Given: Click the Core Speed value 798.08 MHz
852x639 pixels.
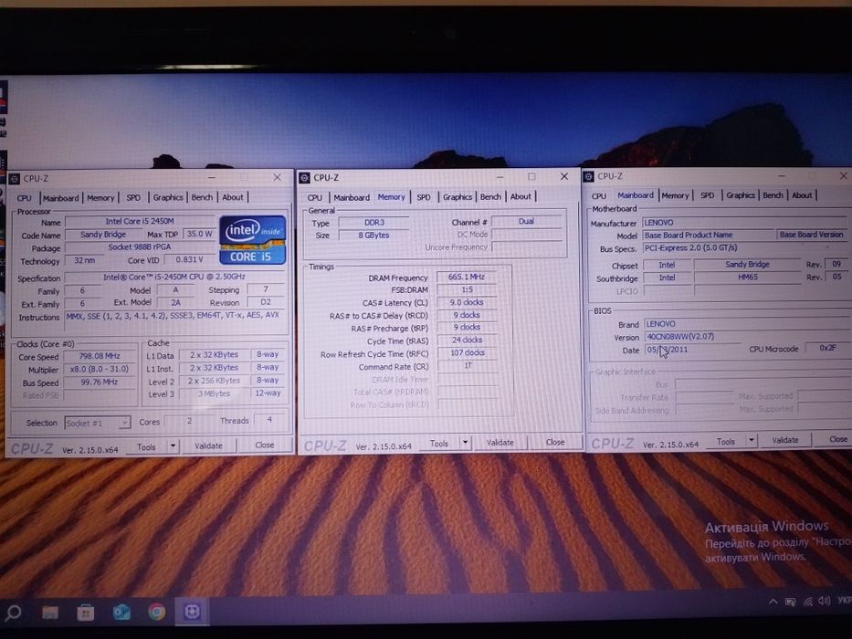Looking at the screenshot, I should point(99,356).
